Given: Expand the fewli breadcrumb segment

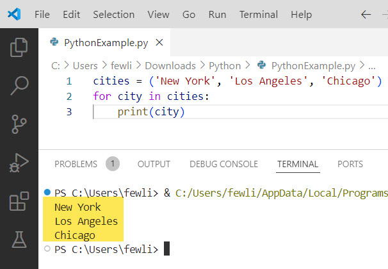Looking at the screenshot, I should coord(121,66).
